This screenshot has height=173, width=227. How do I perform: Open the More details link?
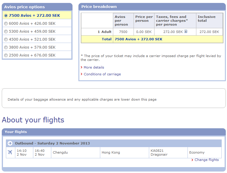pos(94,67)
